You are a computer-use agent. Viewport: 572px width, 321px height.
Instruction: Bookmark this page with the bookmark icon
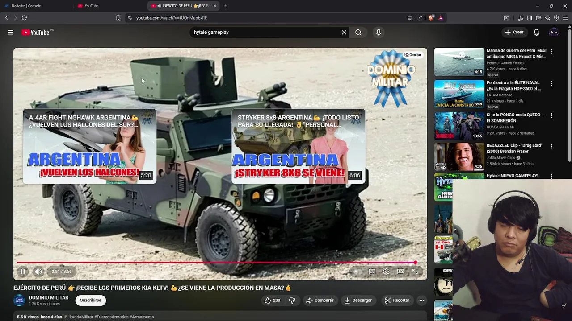(118, 18)
